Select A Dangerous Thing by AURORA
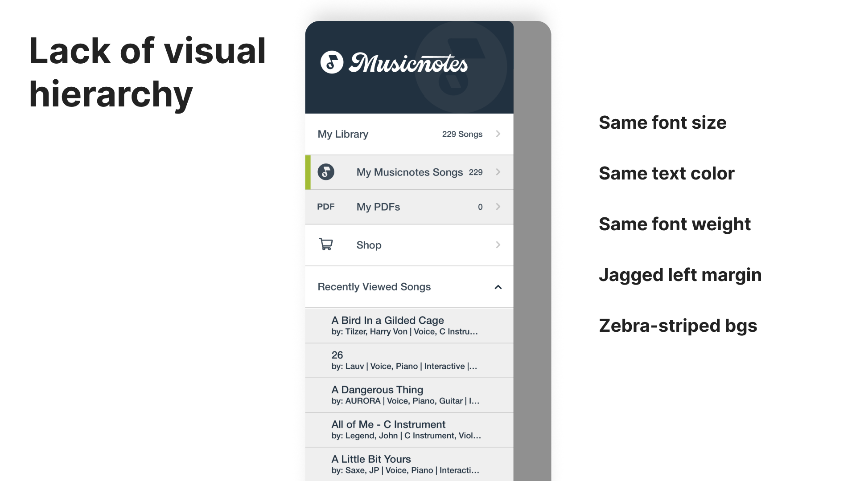 pyautogui.click(x=377, y=390)
